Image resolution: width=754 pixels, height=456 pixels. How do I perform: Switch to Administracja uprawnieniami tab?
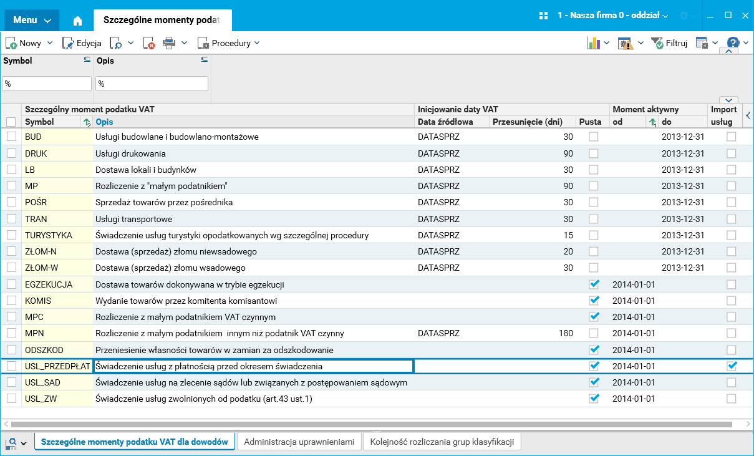tap(299, 442)
